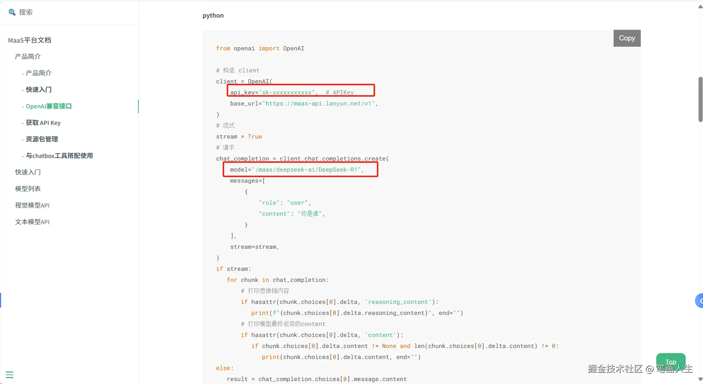Select the 获取 API Key menu item
This screenshot has height=384, width=703.
[x=43, y=123]
